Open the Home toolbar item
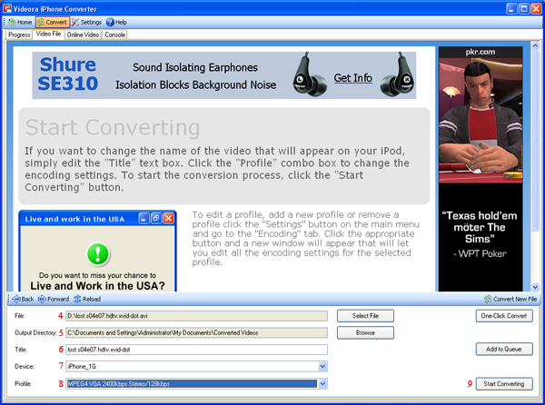 pyautogui.click(x=20, y=22)
